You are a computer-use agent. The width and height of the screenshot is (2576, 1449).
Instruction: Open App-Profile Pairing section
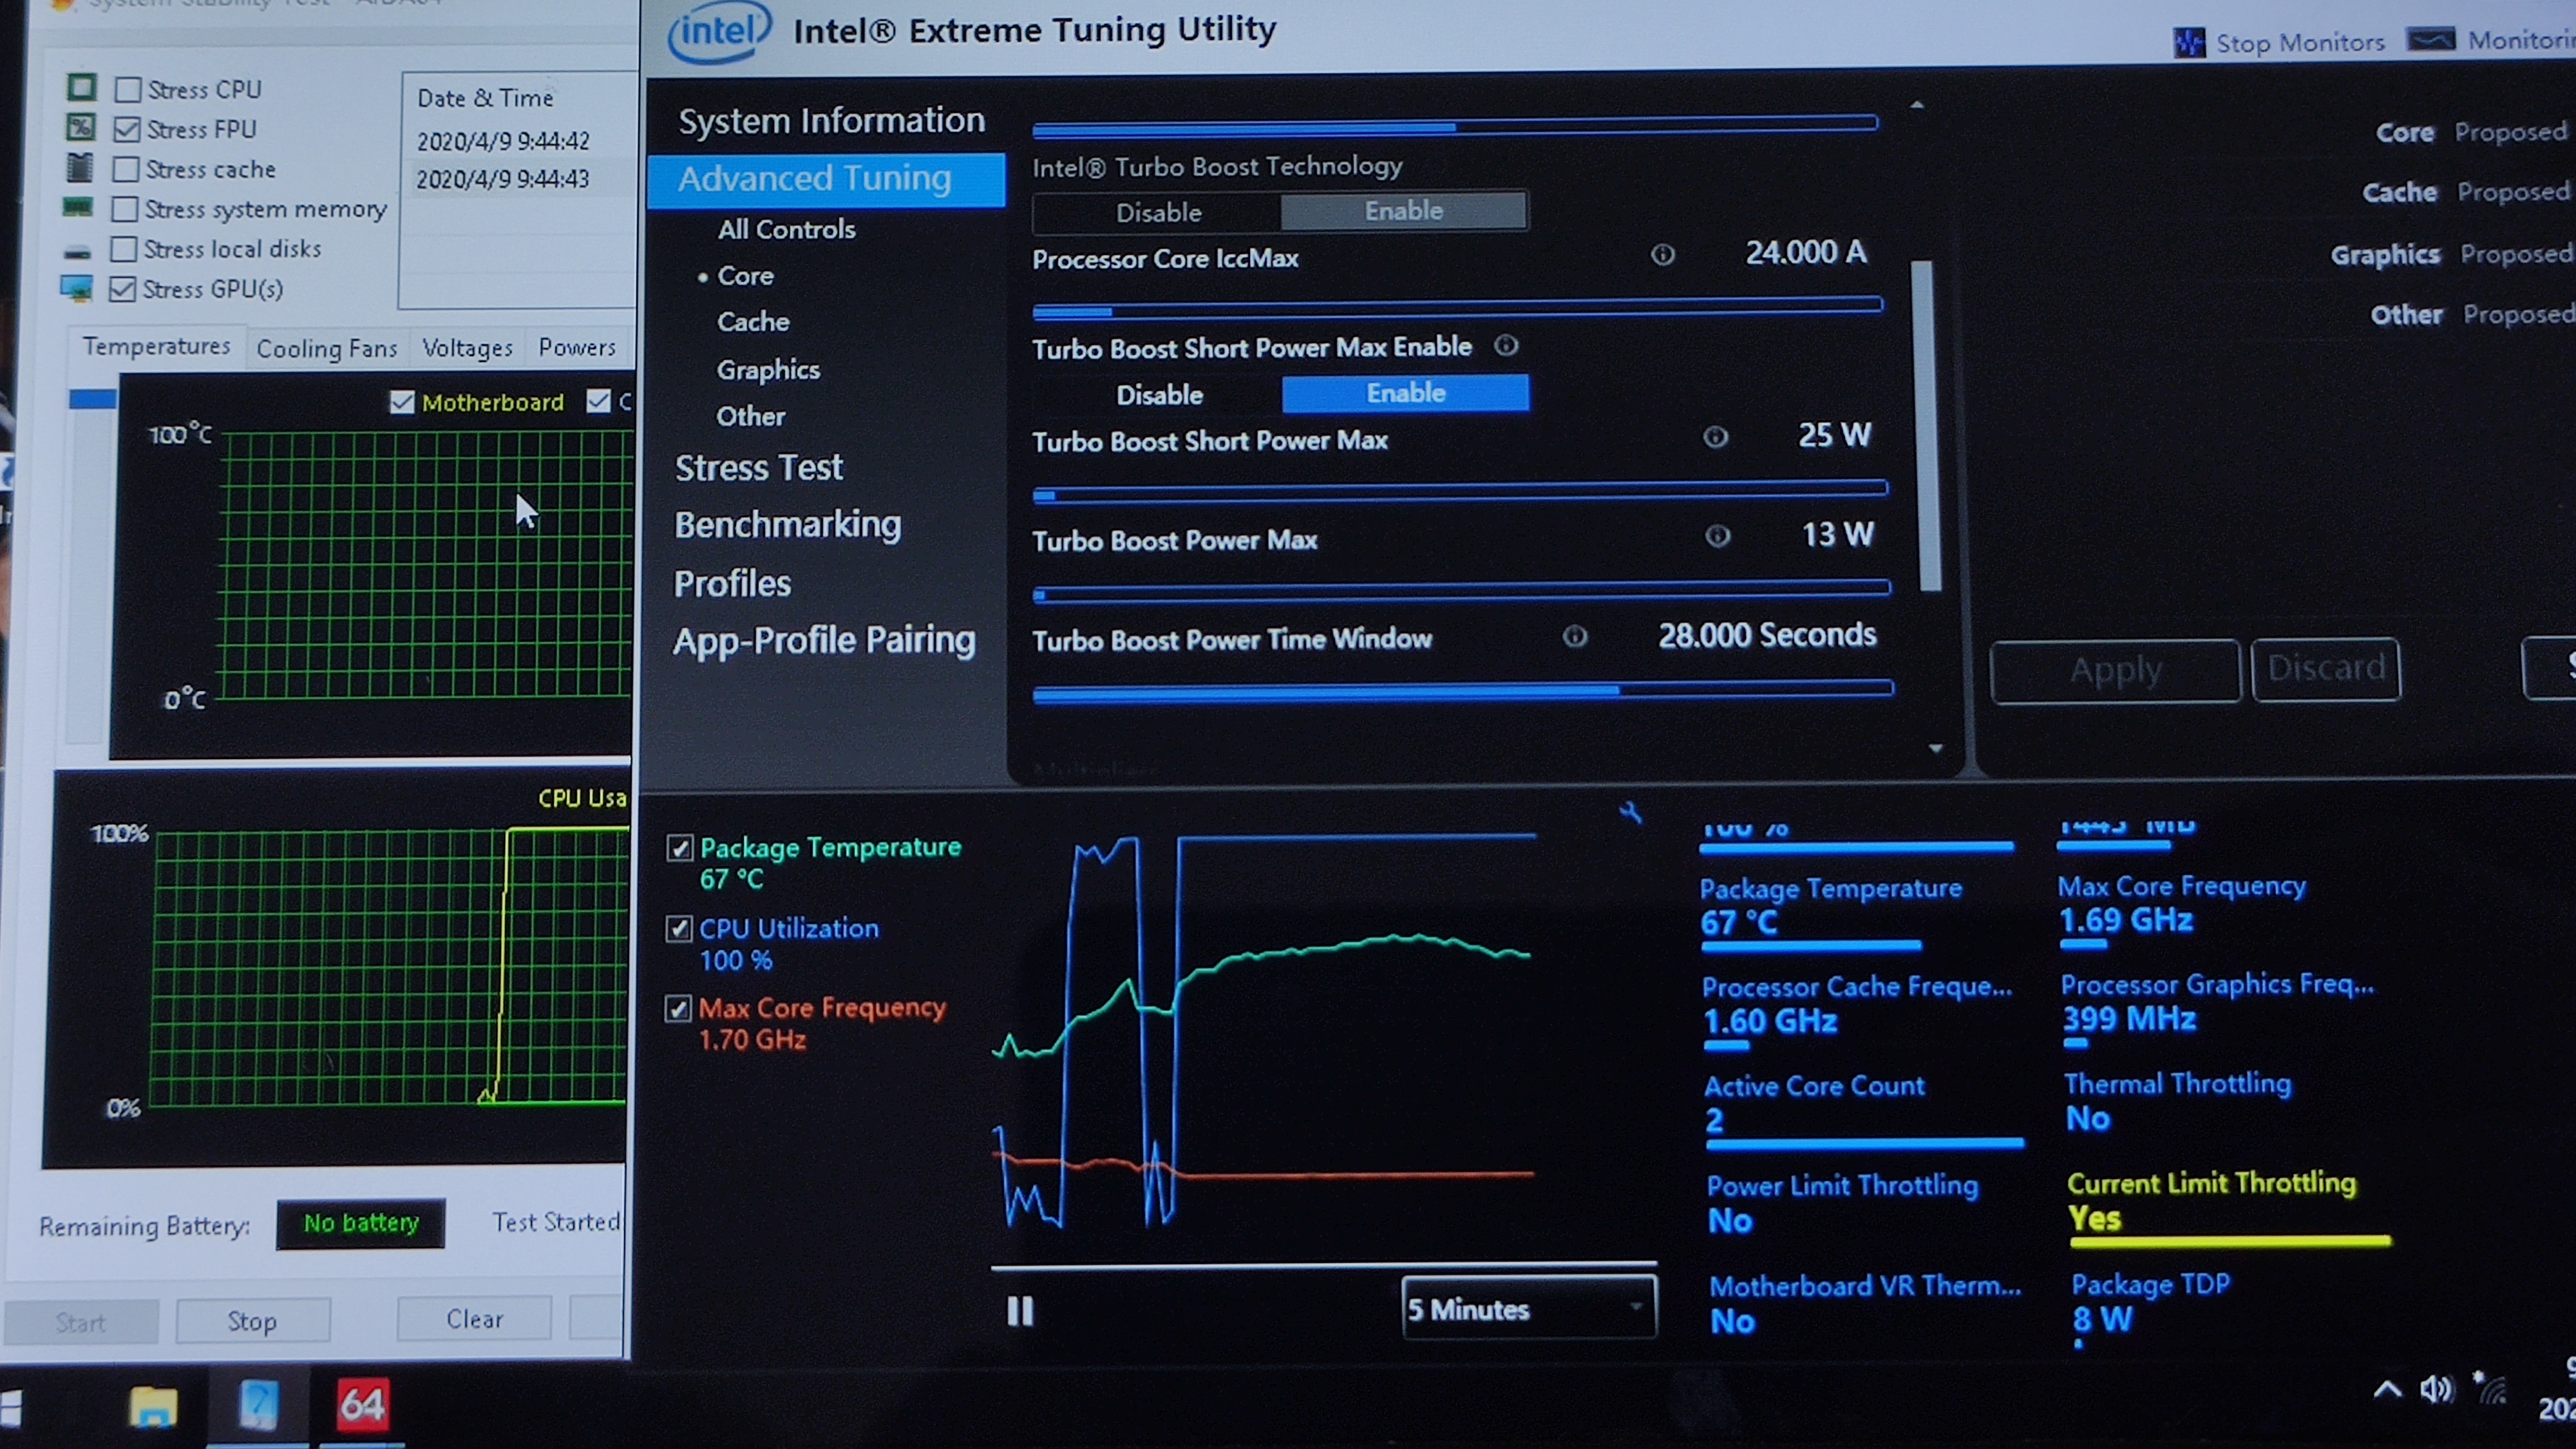point(824,641)
